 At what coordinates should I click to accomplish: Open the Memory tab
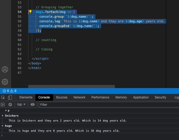121,97
